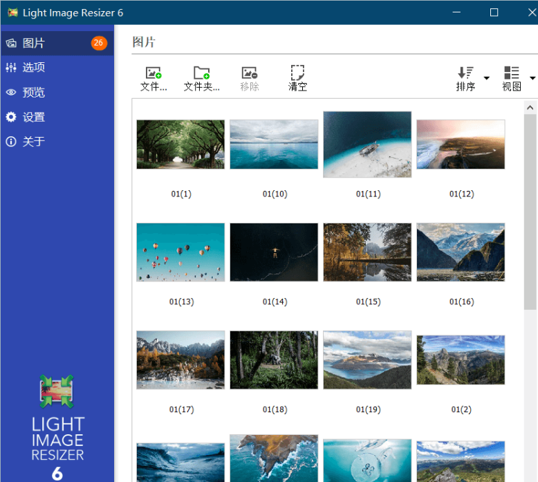Open the 图片 section in sidebar
The image size is (538, 482).
pos(57,44)
